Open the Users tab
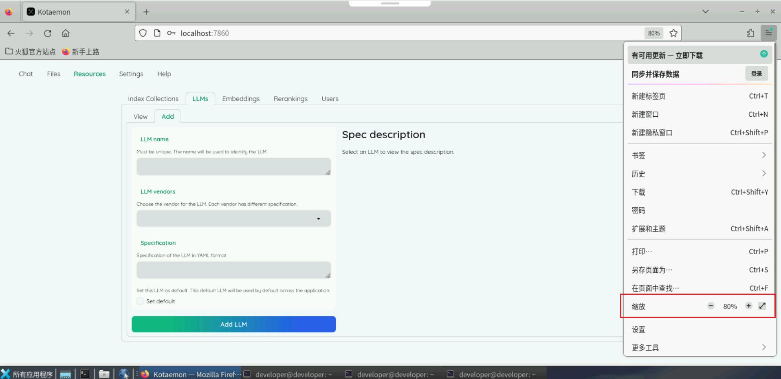The height and width of the screenshot is (379, 781). click(x=330, y=99)
